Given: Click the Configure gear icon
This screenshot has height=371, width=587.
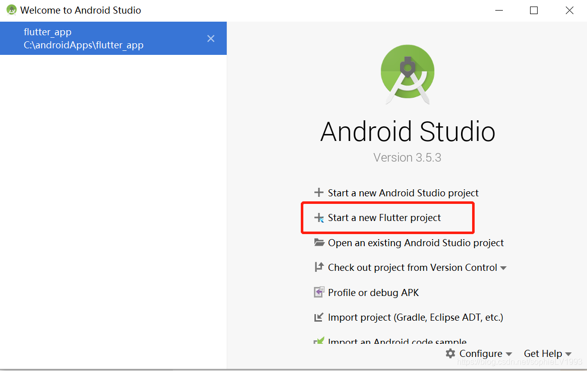Looking at the screenshot, I should pos(450,353).
